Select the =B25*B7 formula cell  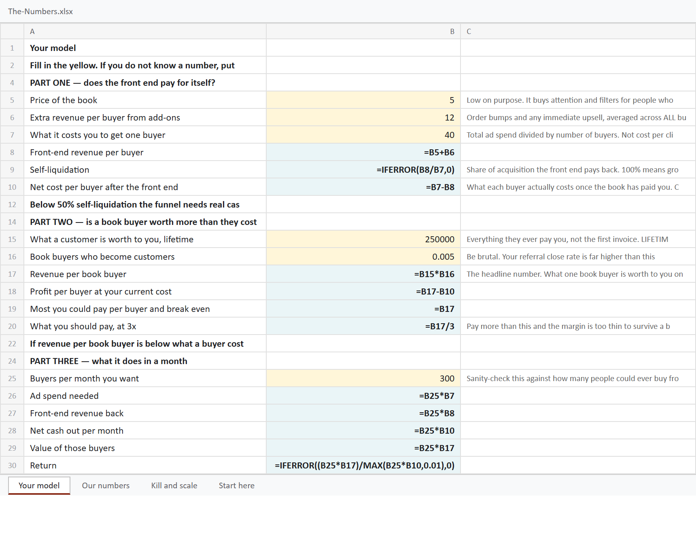(x=363, y=396)
